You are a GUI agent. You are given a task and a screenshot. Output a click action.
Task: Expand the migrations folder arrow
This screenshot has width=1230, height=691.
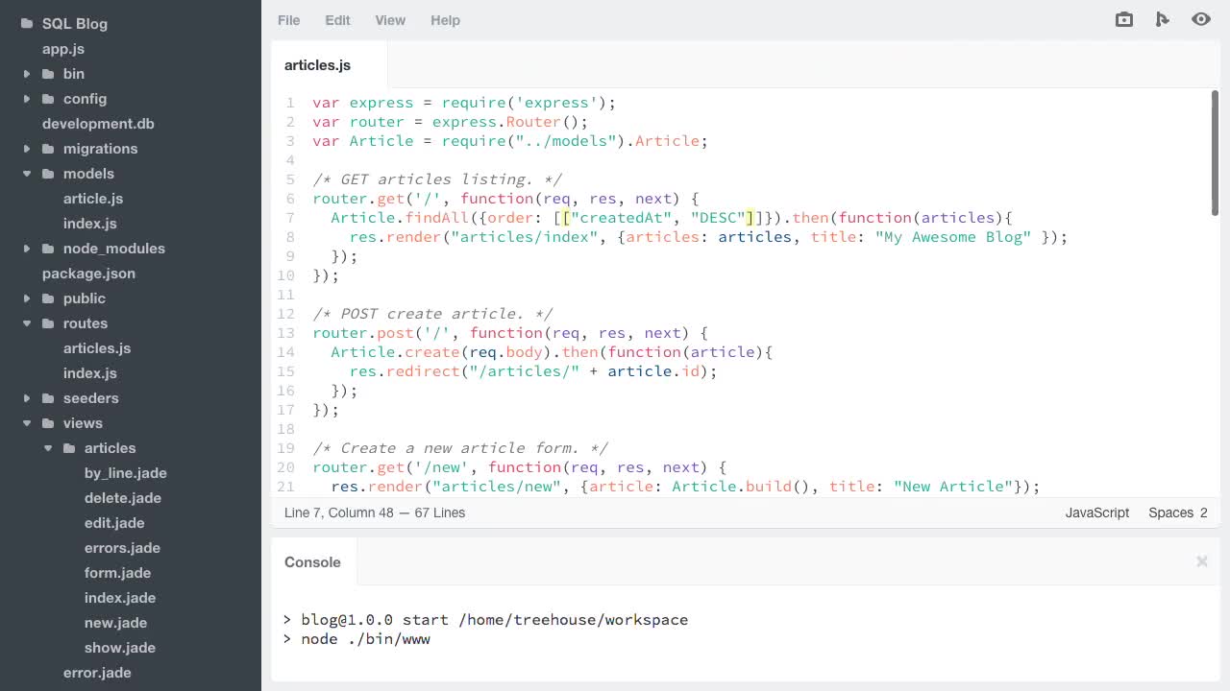click(x=27, y=149)
